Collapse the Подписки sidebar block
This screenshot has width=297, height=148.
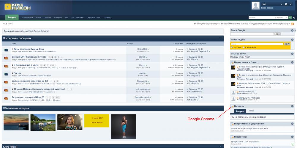pyautogui.click(x=292, y=106)
